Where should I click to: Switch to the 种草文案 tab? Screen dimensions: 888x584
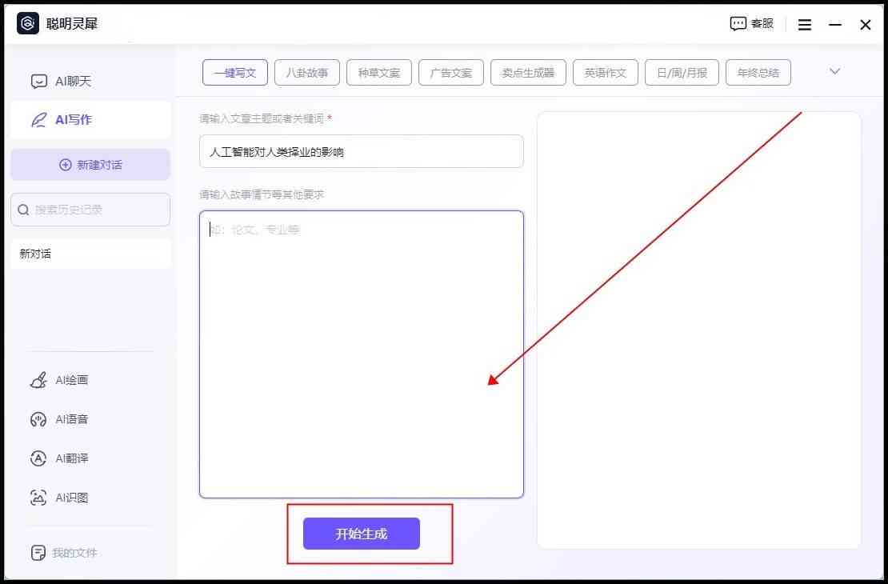379,73
